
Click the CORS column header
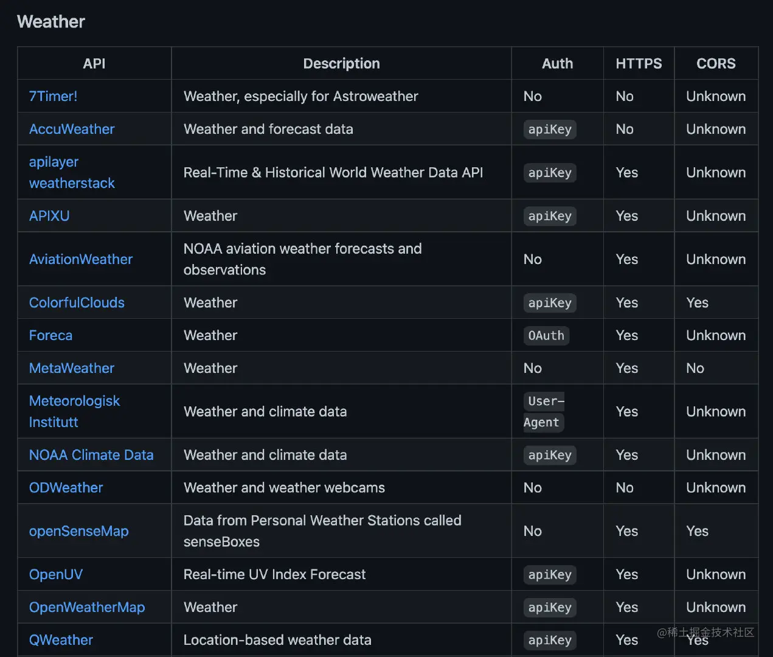[x=716, y=63]
